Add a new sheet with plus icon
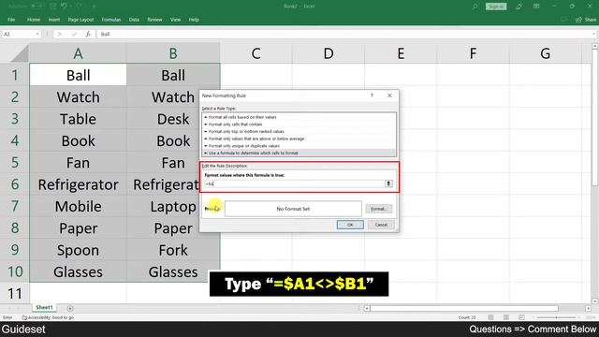This screenshot has height=337, width=599. pos(70,308)
